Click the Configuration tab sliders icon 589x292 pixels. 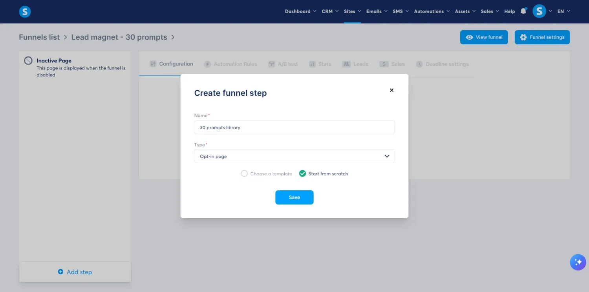153,64
